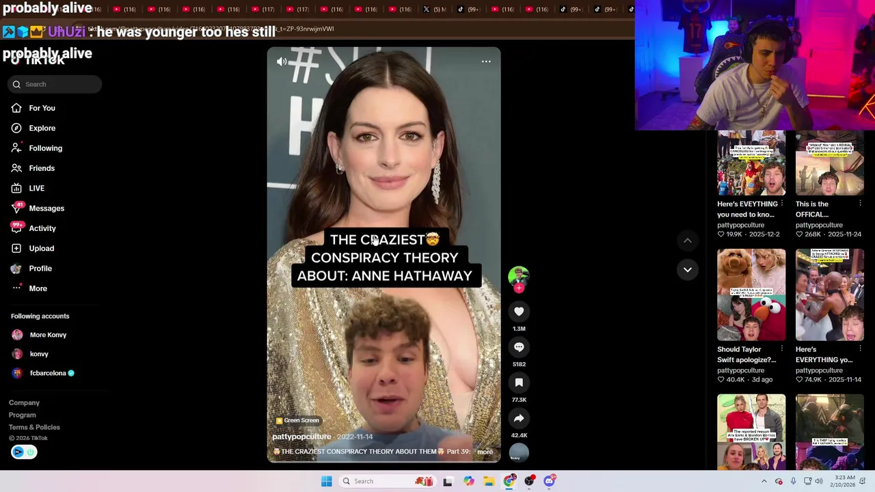Click the 42.4K shares count
This screenshot has width=875, height=492.
(x=519, y=435)
